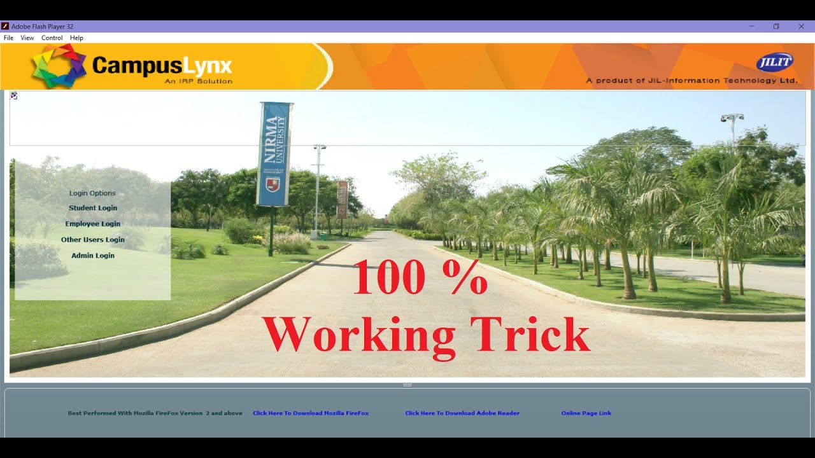The width and height of the screenshot is (815, 458).
Task: Open the Online Page Link
Action: [x=586, y=413]
